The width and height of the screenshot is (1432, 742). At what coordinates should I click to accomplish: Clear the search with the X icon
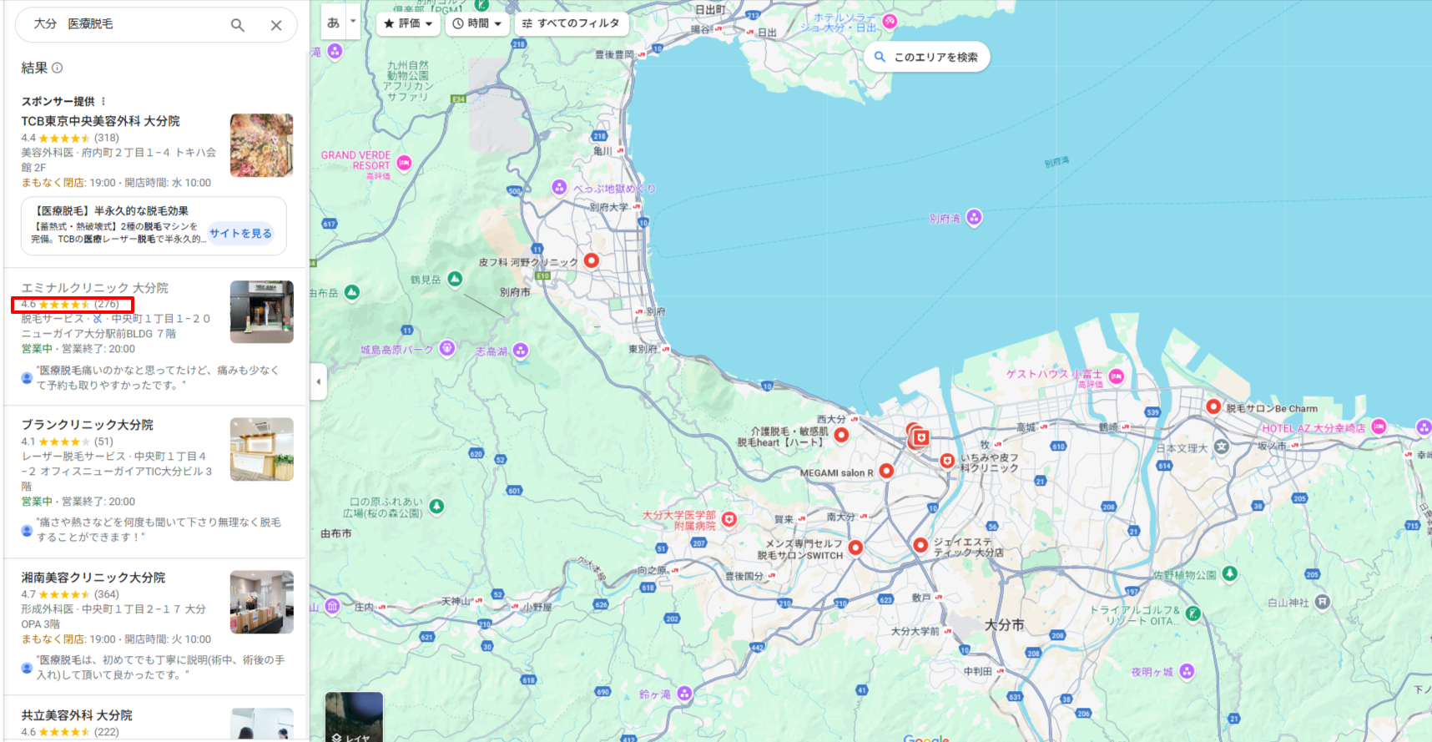[276, 25]
